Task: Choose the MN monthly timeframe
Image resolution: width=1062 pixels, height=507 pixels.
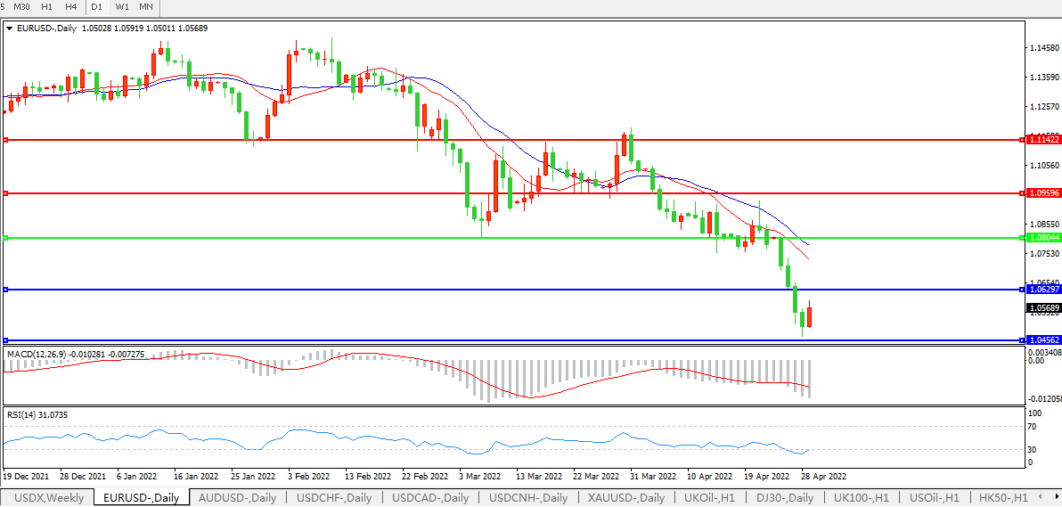Action: [146, 7]
